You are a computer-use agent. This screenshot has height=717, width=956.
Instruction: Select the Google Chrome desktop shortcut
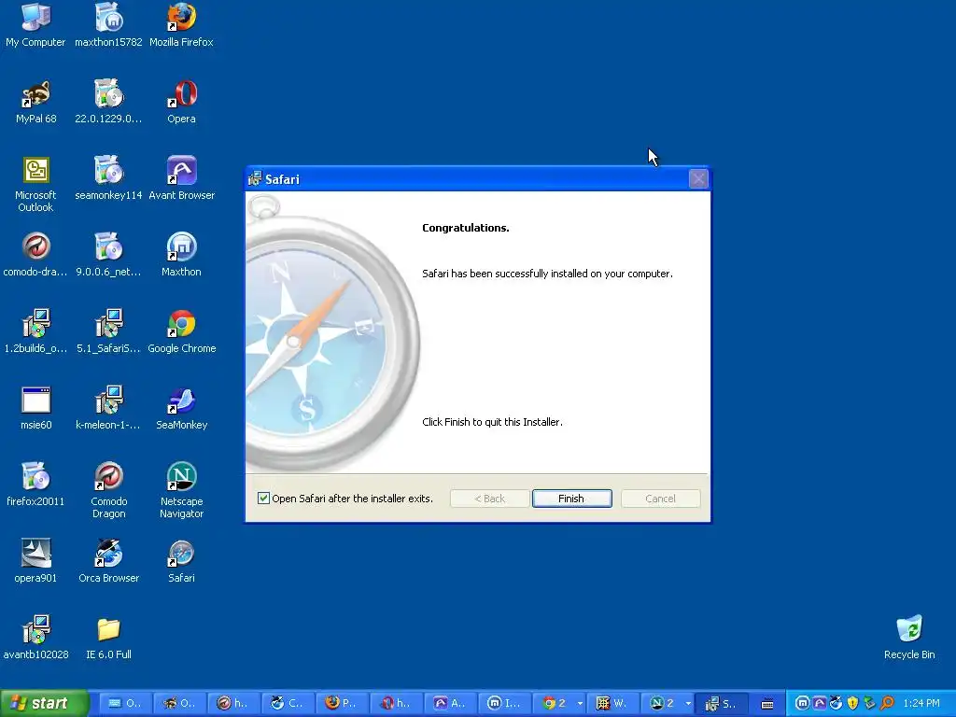pyautogui.click(x=181, y=331)
